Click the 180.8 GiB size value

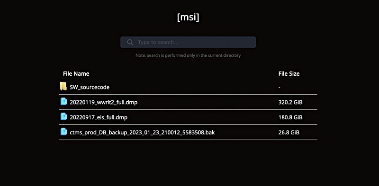(x=290, y=117)
